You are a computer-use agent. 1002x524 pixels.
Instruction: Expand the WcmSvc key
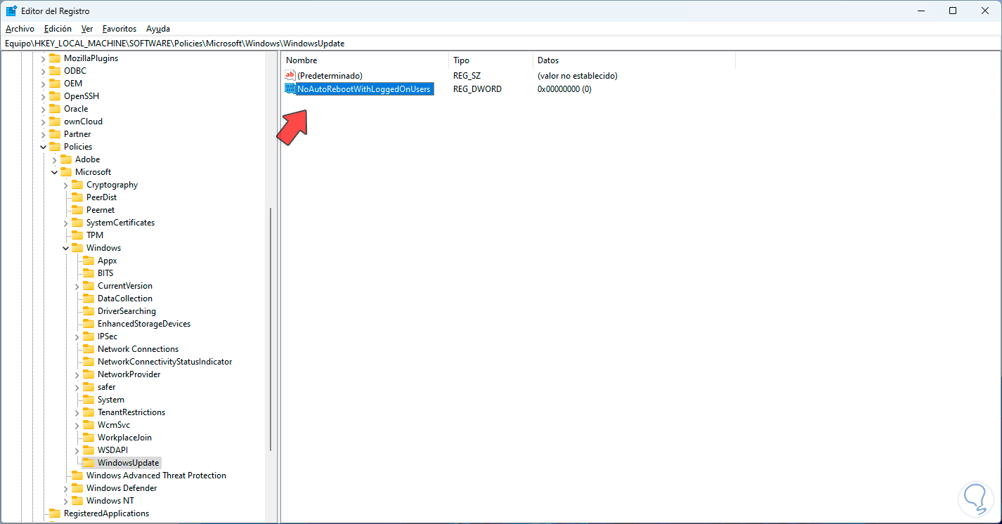point(77,425)
